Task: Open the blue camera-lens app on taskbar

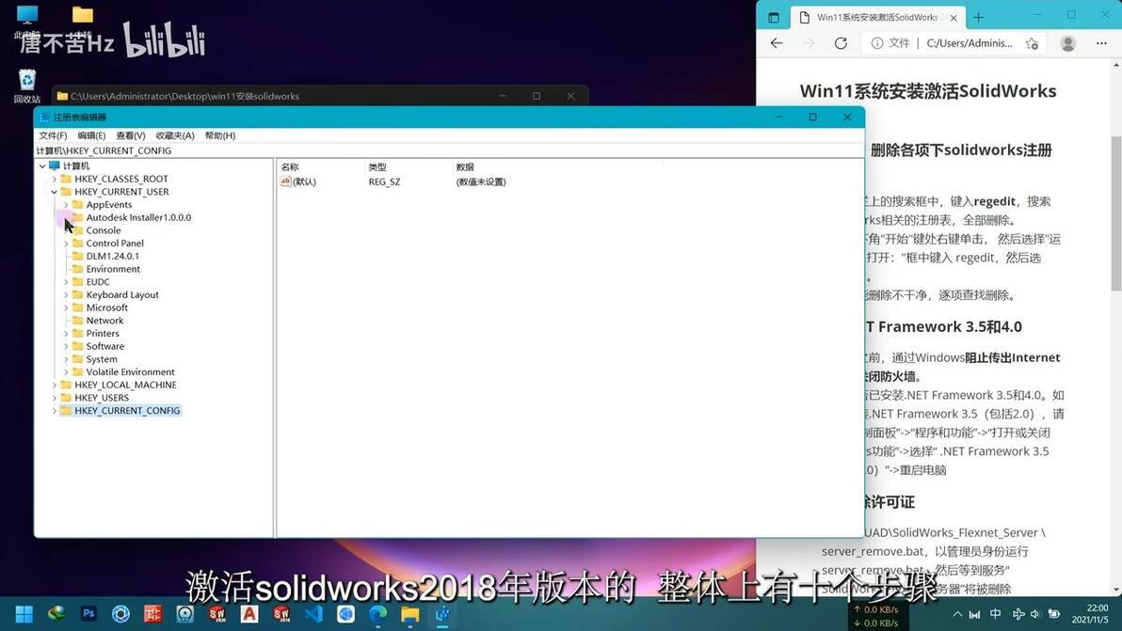Action: pos(120,614)
